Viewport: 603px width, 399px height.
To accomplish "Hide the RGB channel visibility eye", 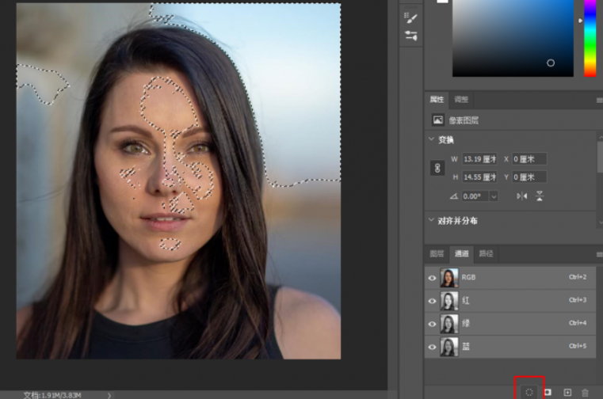I will 432,278.
